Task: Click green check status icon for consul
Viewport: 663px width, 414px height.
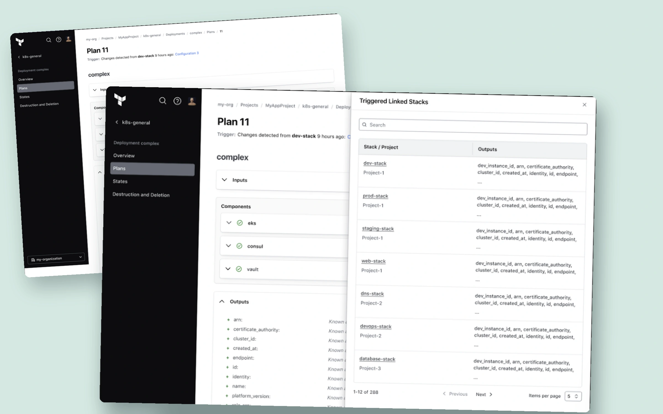Action: (239, 246)
